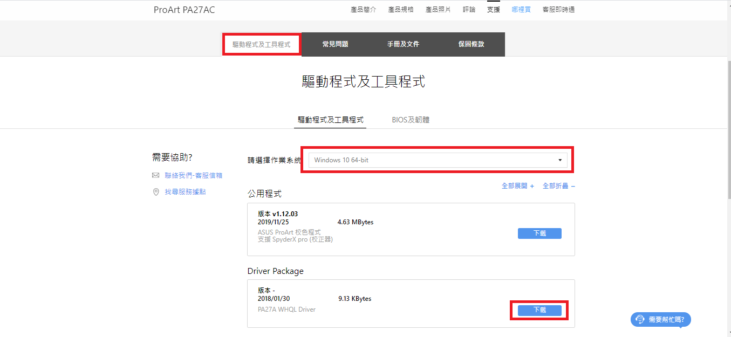Click the 版本 v1.12.03 version text
This screenshot has width=731, height=337.
[278, 214]
